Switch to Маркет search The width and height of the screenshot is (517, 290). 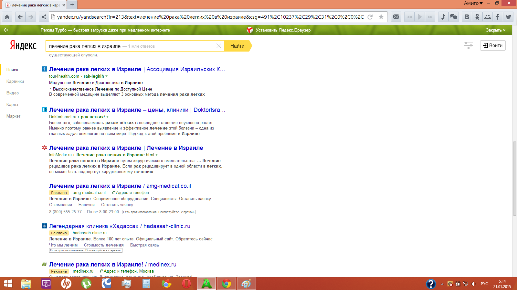click(x=13, y=116)
